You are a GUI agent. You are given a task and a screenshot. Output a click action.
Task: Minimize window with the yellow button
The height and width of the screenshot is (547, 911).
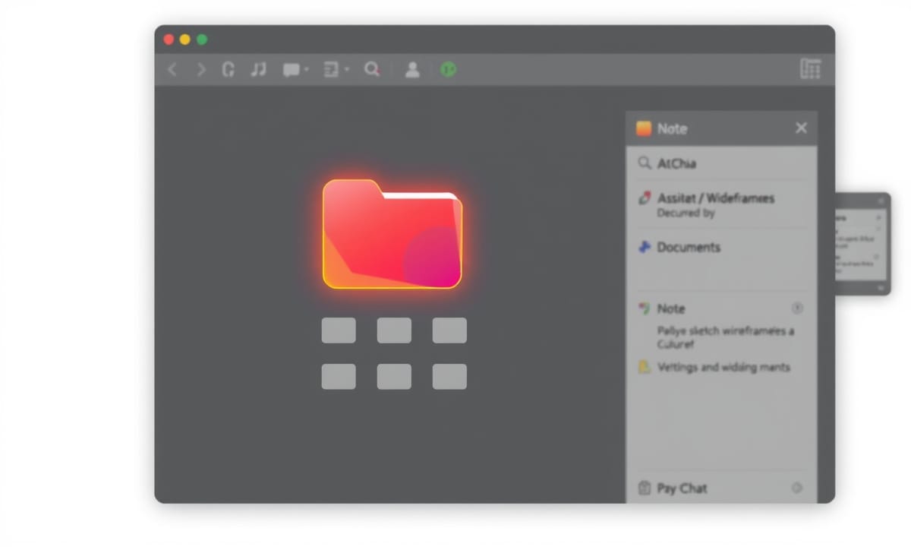point(185,40)
